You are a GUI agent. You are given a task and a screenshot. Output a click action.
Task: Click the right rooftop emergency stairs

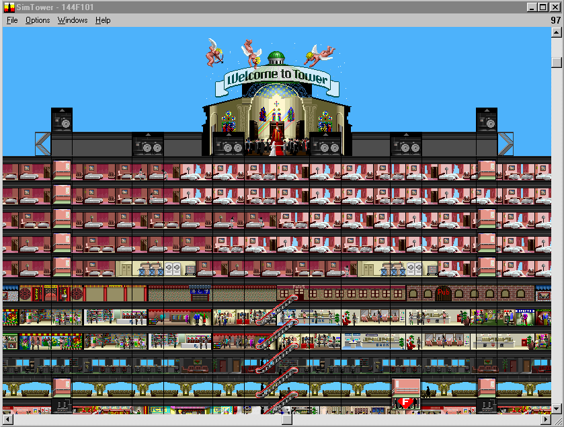tap(505, 144)
